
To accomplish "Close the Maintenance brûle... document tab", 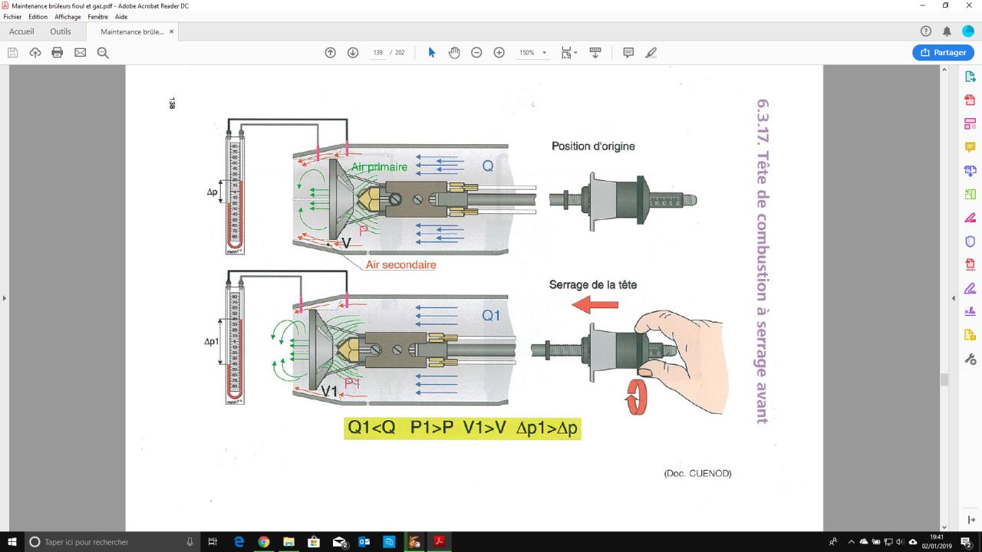I will pyautogui.click(x=171, y=31).
